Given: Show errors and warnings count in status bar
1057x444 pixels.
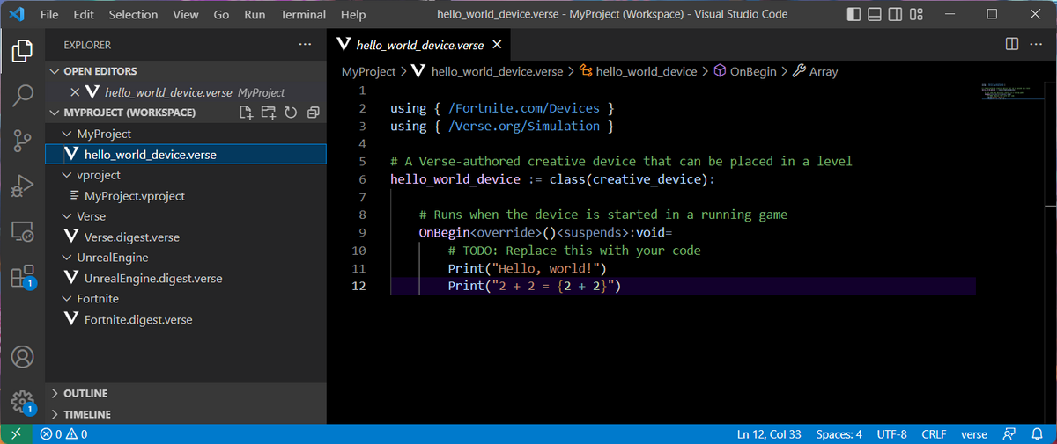Looking at the screenshot, I should [x=63, y=434].
